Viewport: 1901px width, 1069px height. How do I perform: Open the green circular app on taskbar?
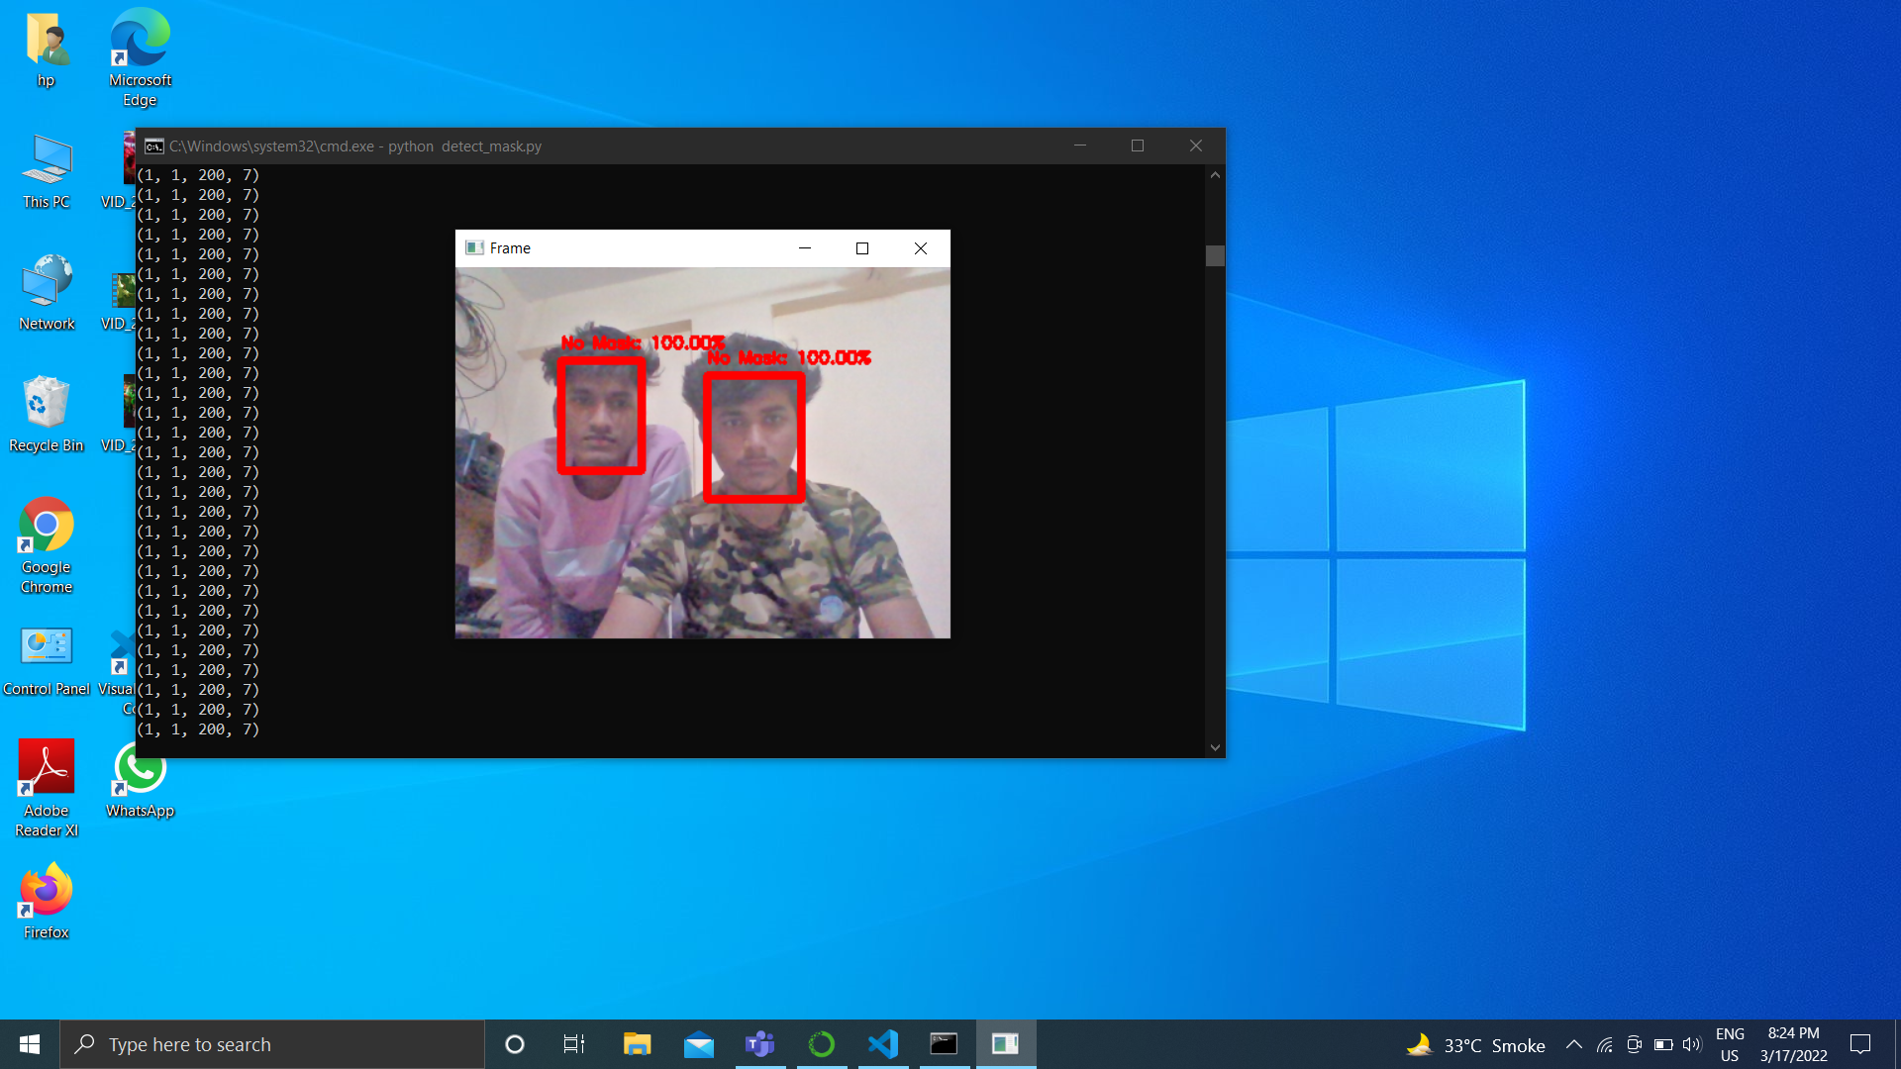[x=822, y=1044]
